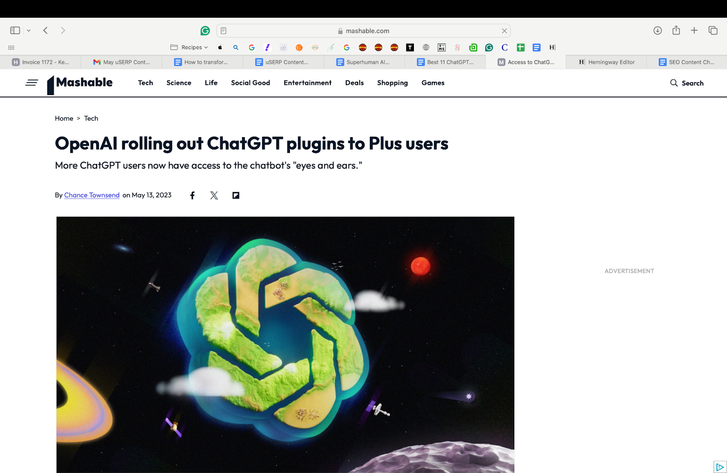Click the mashable.com address field
Image resolution: width=727 pixels, height=473 pixels.
tap(363, 30)
